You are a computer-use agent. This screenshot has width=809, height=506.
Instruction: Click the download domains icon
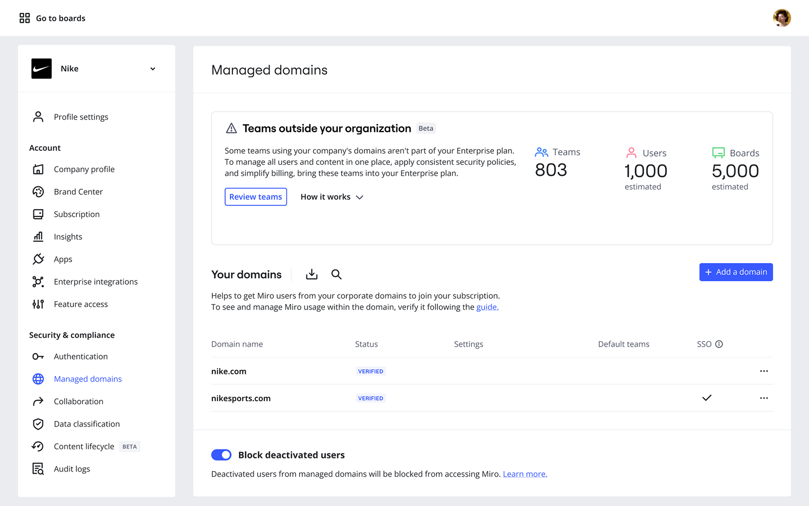click(x=311, y=274)
